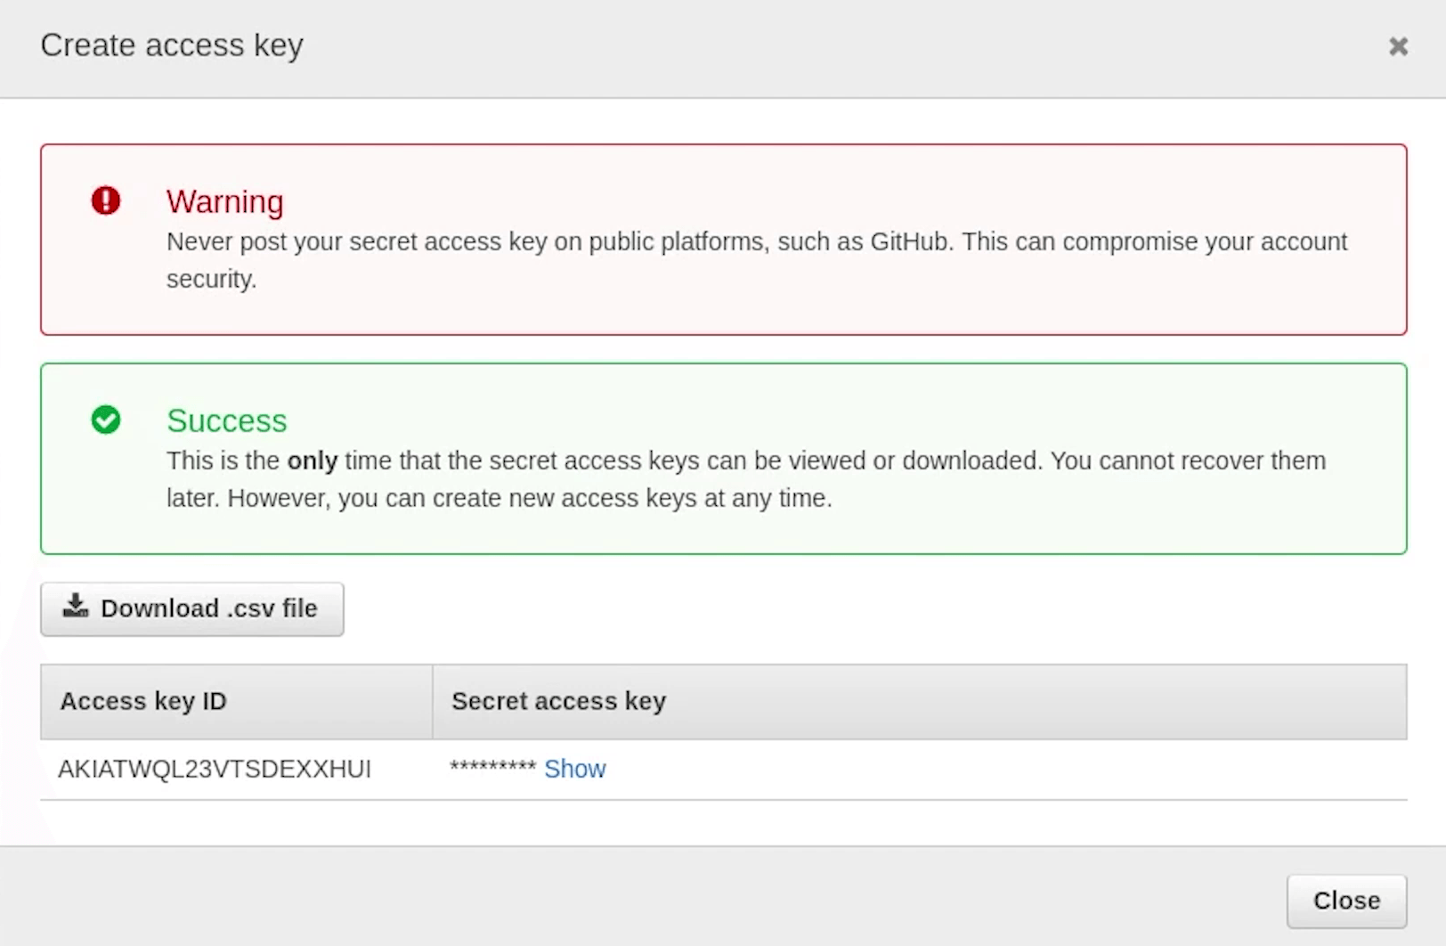Click the bold word only
This screenshot has width=1446, height=946.
312,461
